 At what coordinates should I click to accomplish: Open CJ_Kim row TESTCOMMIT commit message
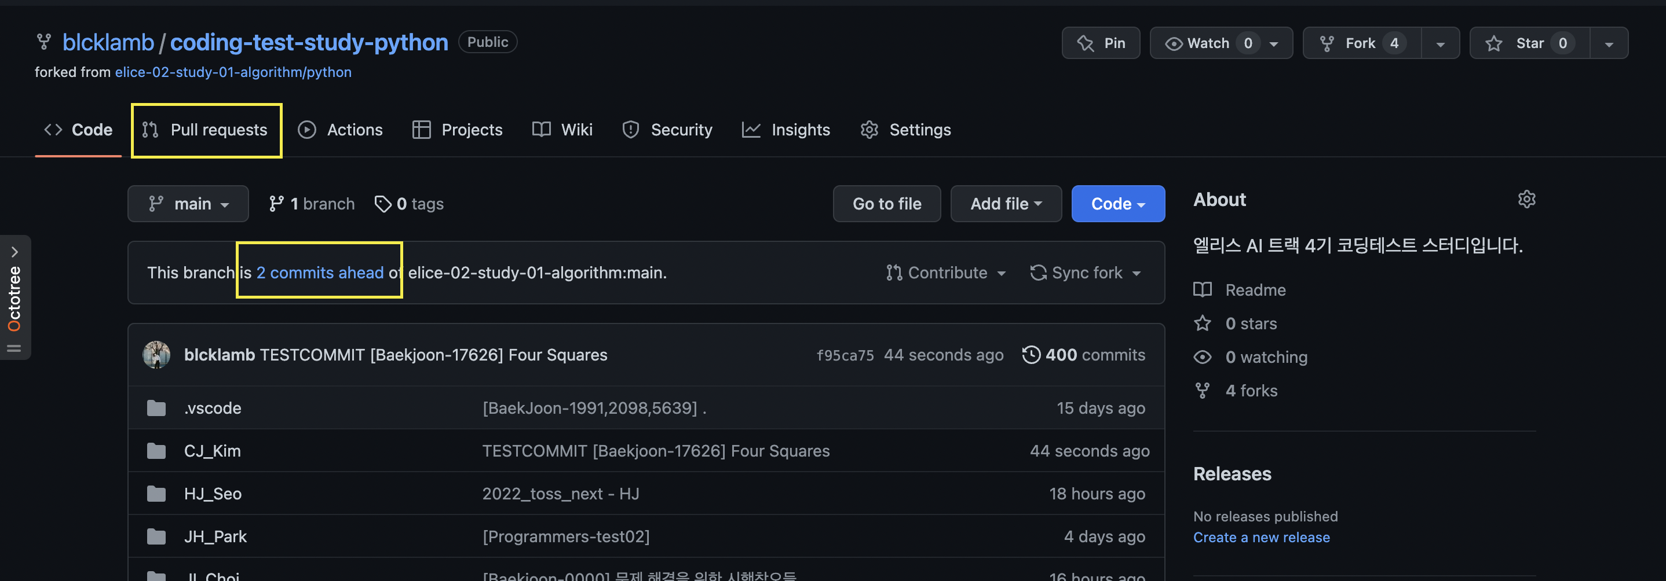pos(656,450)
